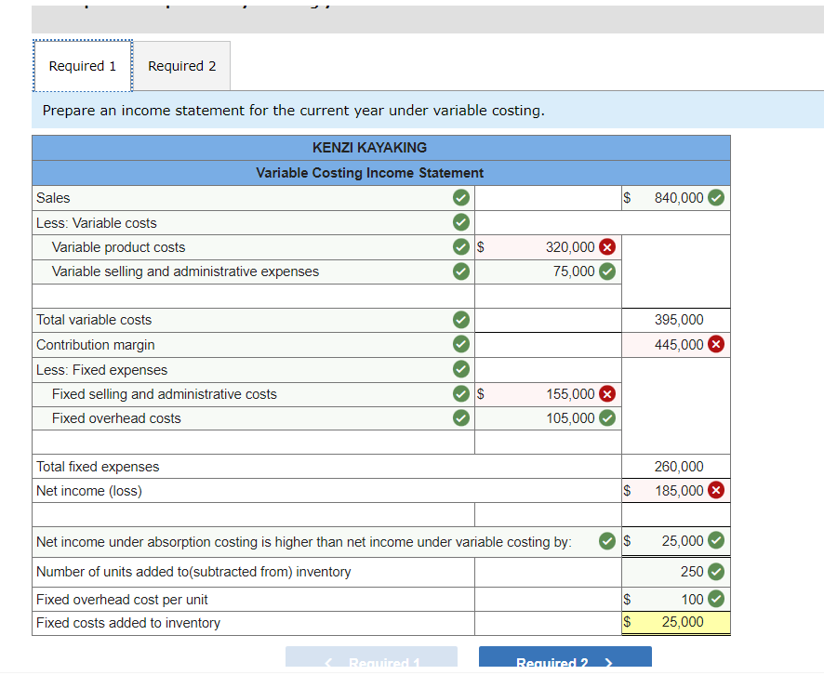Click green check next to upper 25,000 difference amount
824x675 pixels.
[x=716, y=540]
